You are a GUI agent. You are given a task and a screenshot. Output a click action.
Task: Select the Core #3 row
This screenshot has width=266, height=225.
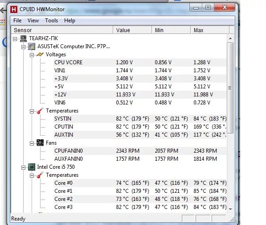click(140, 207)
